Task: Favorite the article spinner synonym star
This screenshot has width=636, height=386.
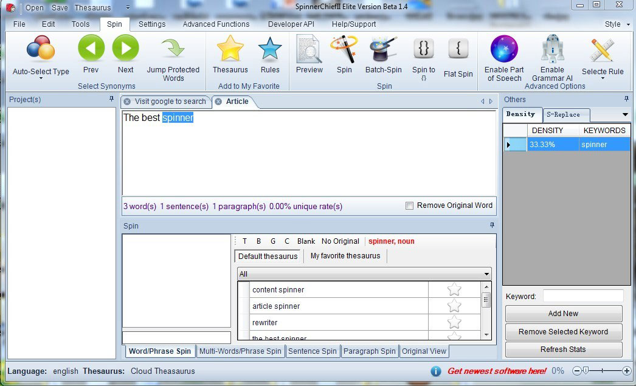Action: click(x=454, y=306)
